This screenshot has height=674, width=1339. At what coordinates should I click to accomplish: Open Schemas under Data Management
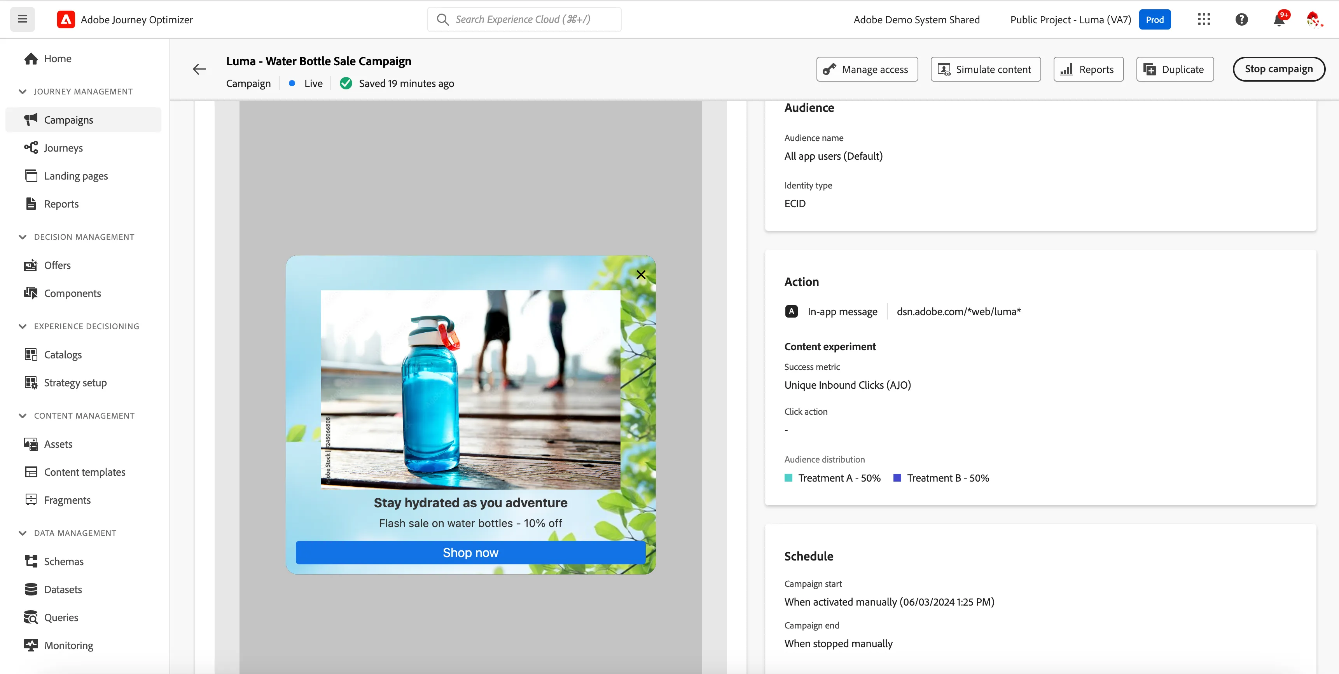(x=83, y=561)
